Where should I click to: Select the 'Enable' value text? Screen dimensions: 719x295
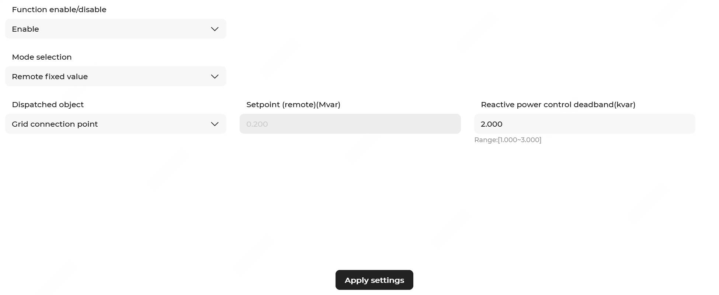tap(25, 29)
